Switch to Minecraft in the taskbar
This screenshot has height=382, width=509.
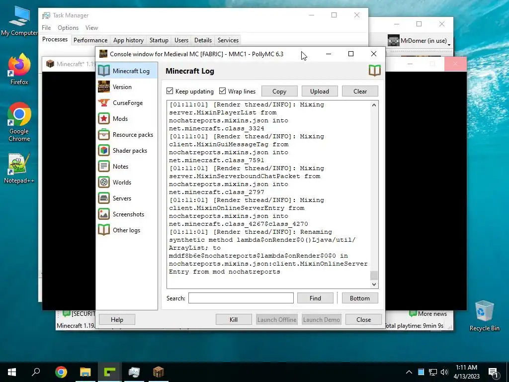click(159, 372)
